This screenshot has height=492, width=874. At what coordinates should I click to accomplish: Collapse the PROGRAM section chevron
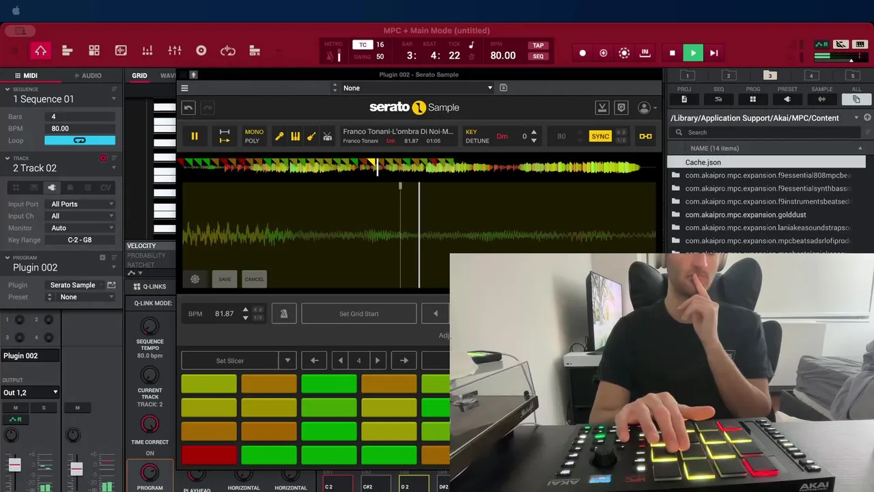click(x=8, y=258)
